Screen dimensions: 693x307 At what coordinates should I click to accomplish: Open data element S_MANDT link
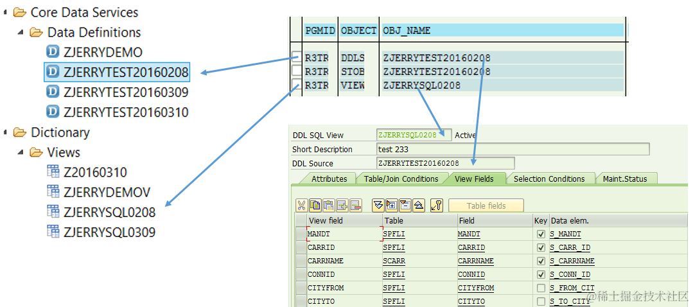(565, 234)
